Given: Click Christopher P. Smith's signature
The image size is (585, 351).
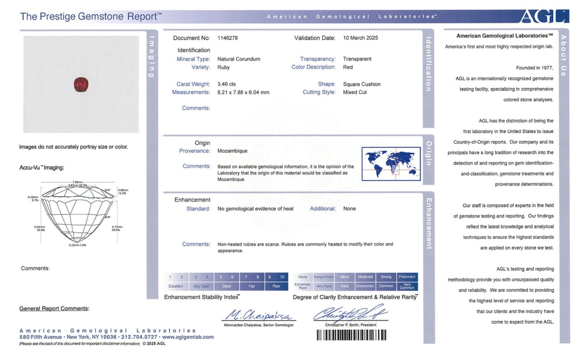Looking at the screenshot, I should click(x=350, y=315).
